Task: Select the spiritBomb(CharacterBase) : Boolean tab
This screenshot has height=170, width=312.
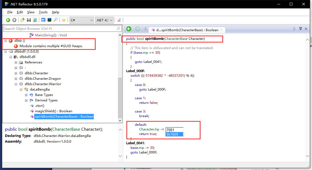Action: coord(187,30)
